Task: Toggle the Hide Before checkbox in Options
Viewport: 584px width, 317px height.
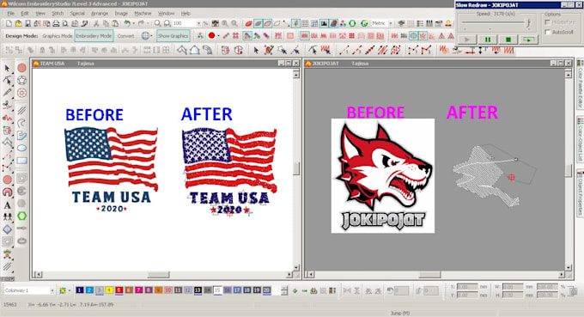Action: tap(548, 22)
